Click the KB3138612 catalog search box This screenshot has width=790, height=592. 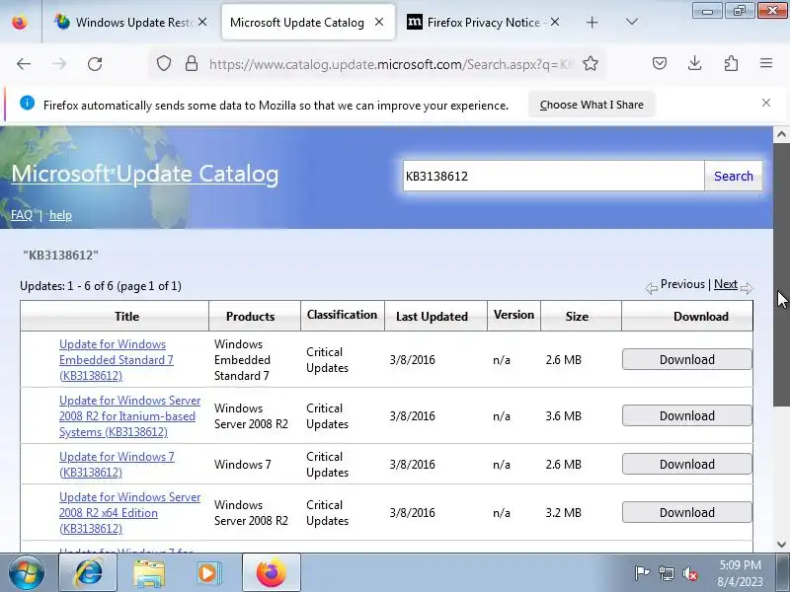pos(553,176)
